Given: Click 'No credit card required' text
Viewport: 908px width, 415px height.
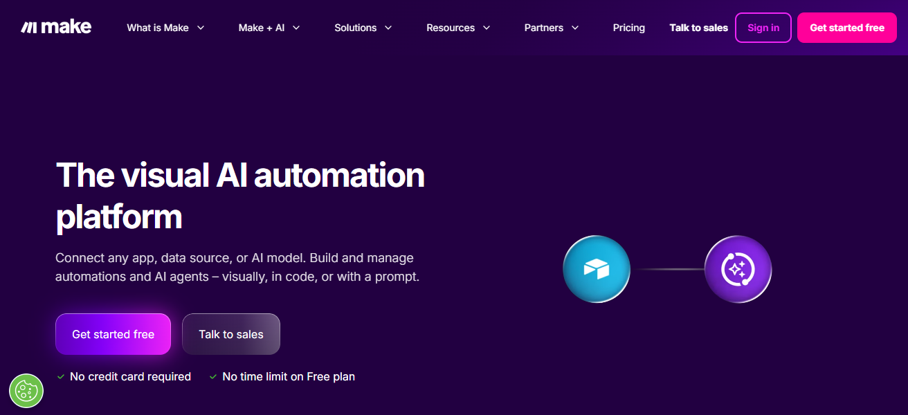Looking at the screenshot, I should [130, 377].
